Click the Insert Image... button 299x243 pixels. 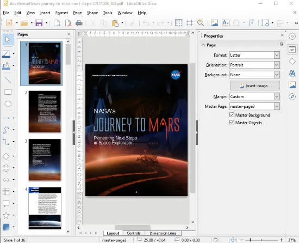click(x=255, y=86)
